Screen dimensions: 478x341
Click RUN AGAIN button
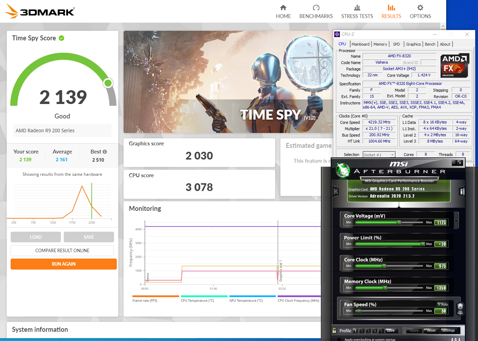point(64,264)
